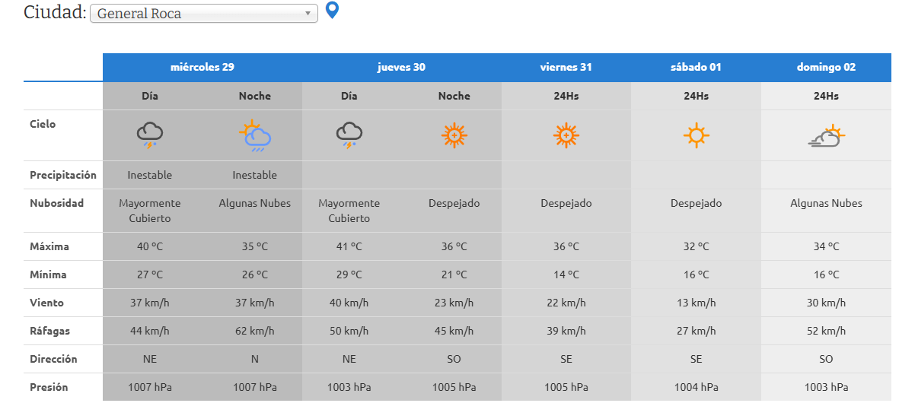The width and height of the screenshot is (899, 403).
Task: Open the Ciudad dropdown showing General Roca
Action: coord(204,14)
